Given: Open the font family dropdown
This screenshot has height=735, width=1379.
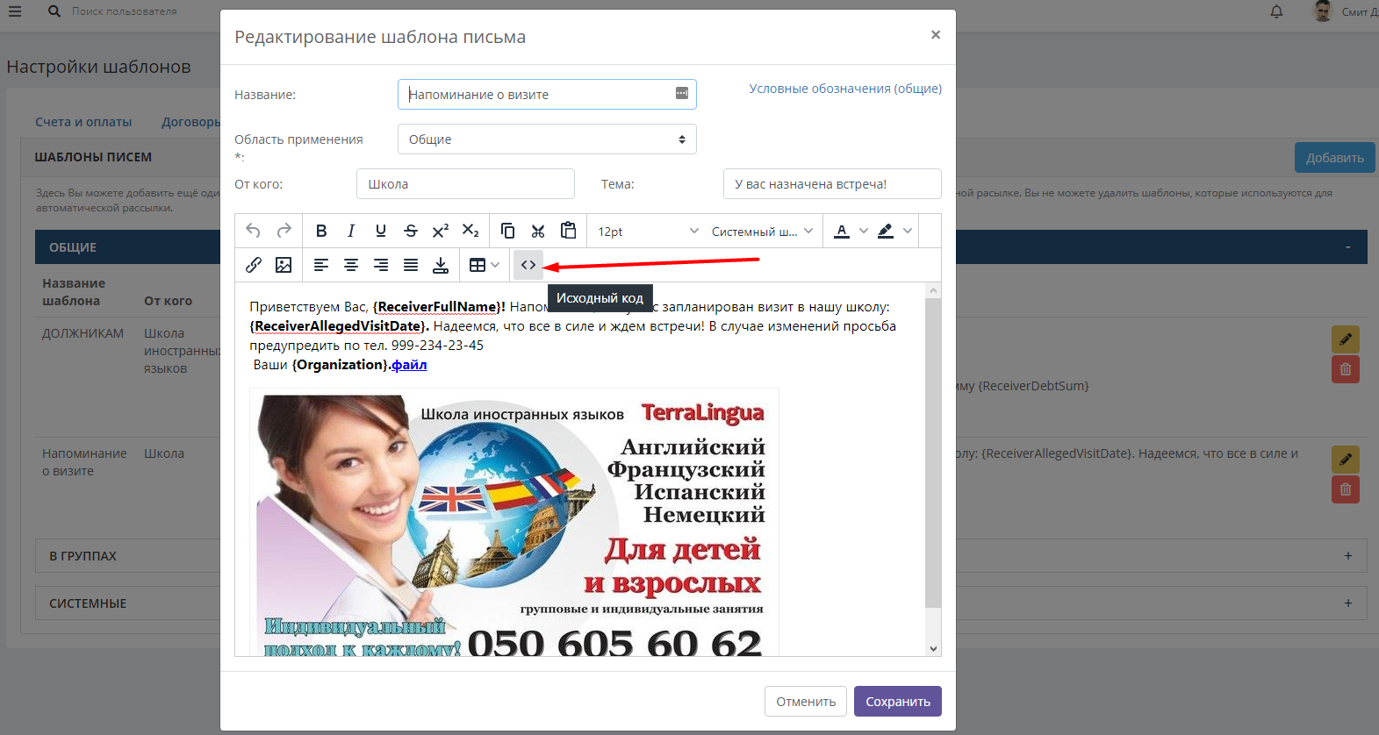Looking at the screenshot, I should 762,231.
